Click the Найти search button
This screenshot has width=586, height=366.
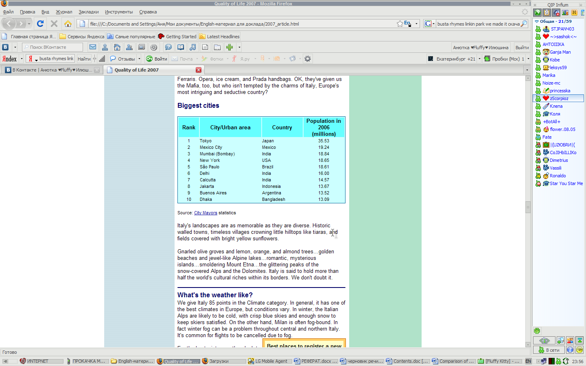point(84,59)
